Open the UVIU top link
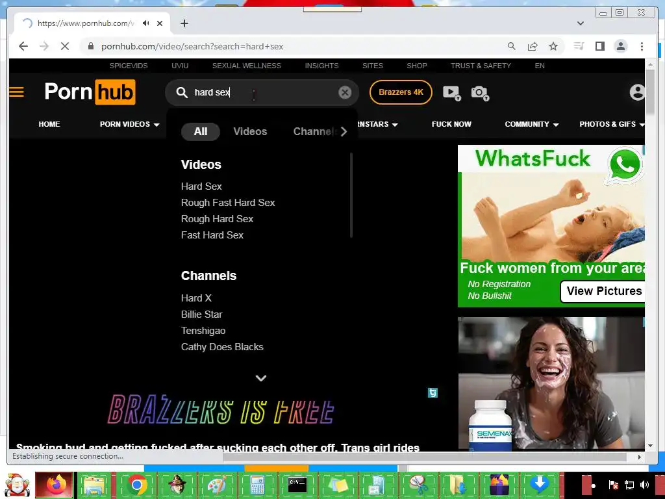This screenshot has width=665, height=499. pyautogui.click(x=180, y=66)
